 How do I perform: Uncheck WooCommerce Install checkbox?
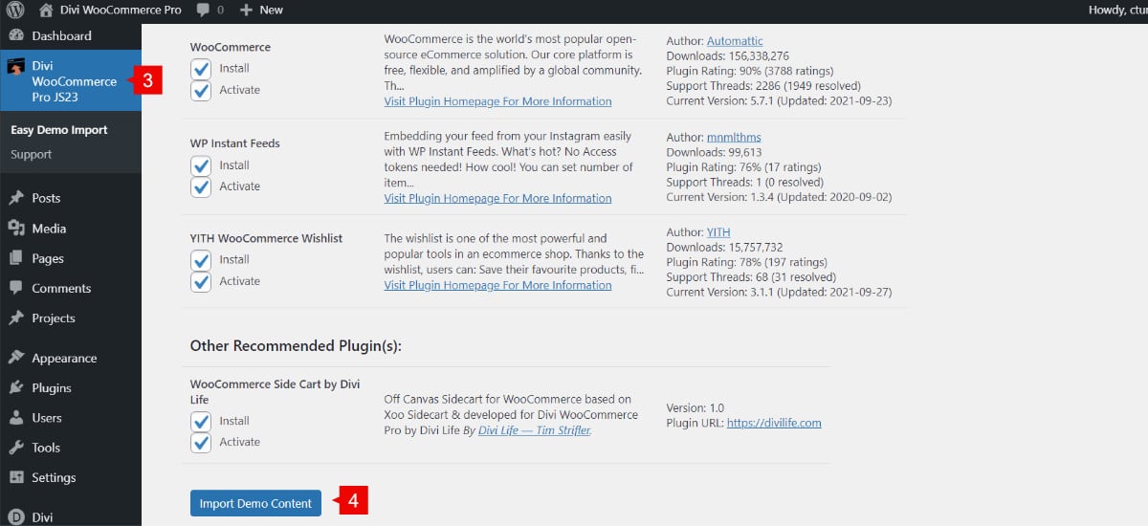[x=201, y=69]
